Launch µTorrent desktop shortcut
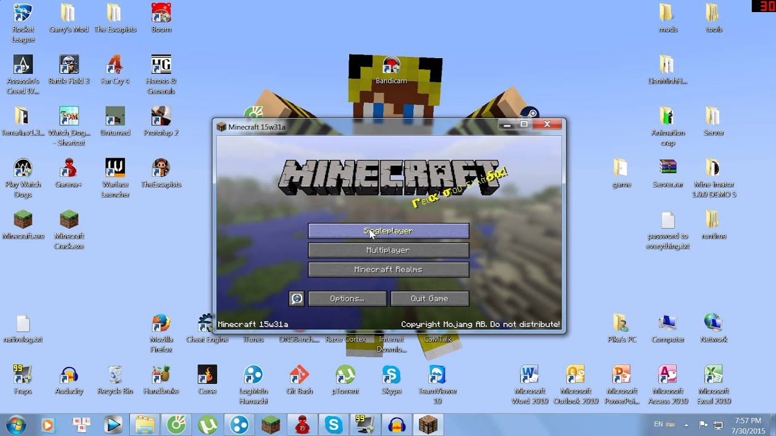776x436 pixels. coord(346,380)
